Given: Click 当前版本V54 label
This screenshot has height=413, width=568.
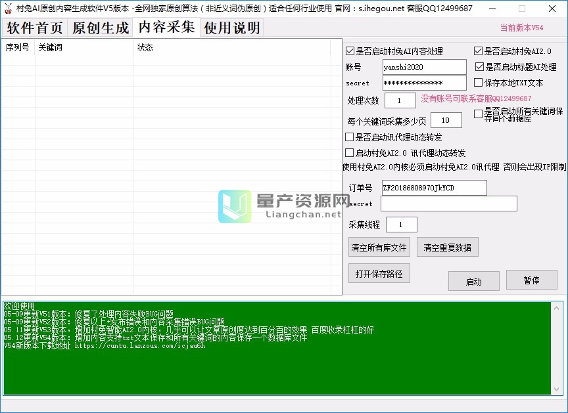Looking at the screenshot, I should 521,28.
